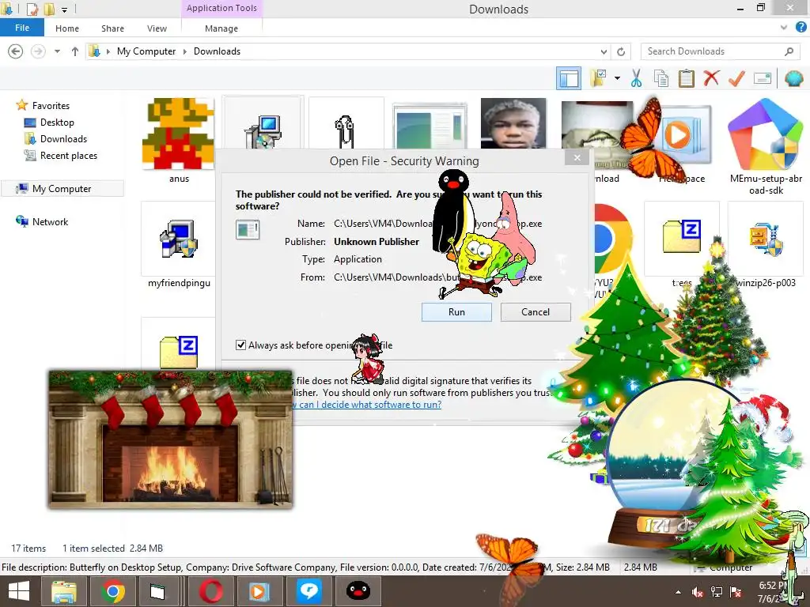Click Cancel in the Security Warning dialog
The width and height of the screenshot is (810, 607).
tap(536, 311)
